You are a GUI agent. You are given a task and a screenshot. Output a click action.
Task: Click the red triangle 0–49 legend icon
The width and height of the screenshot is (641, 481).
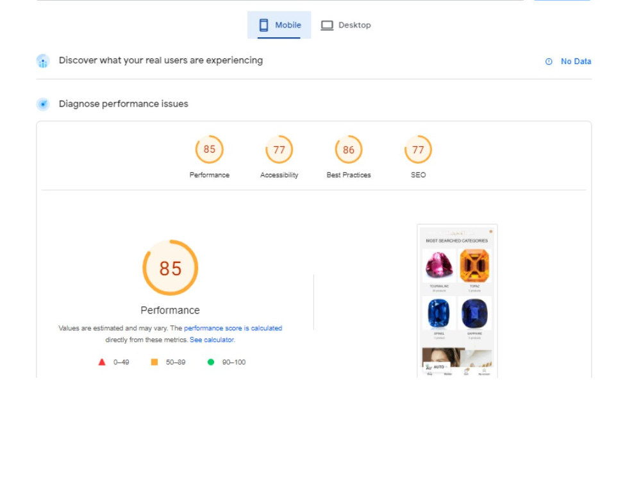click(x=102, y=362)
